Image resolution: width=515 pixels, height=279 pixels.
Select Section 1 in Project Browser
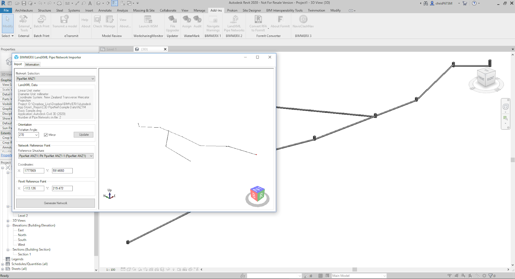point(24,255)
